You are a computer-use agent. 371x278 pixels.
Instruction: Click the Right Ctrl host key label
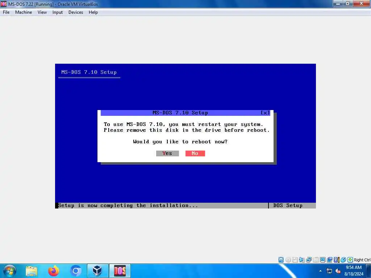[x=362, y=260]
